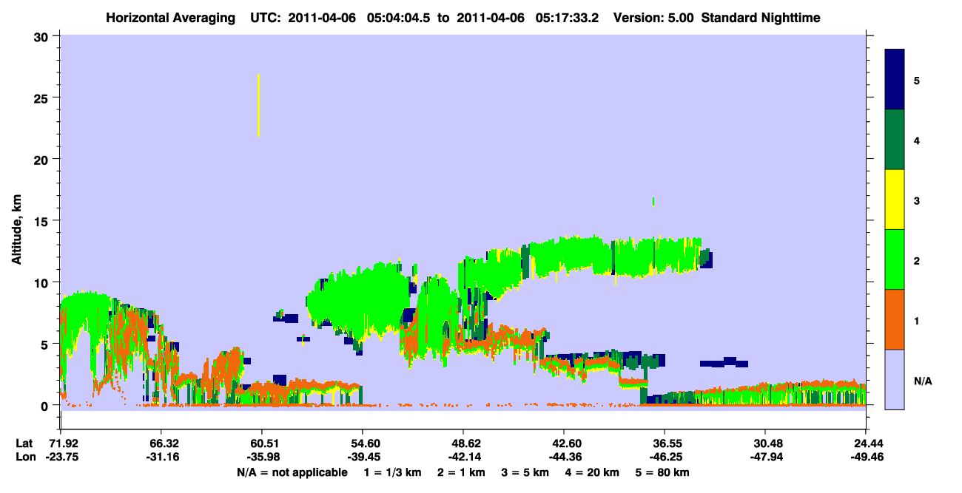The width and height of the screenshot is (962, 493).
Task: Click longitude value -39.45
Action: (363, 458)
